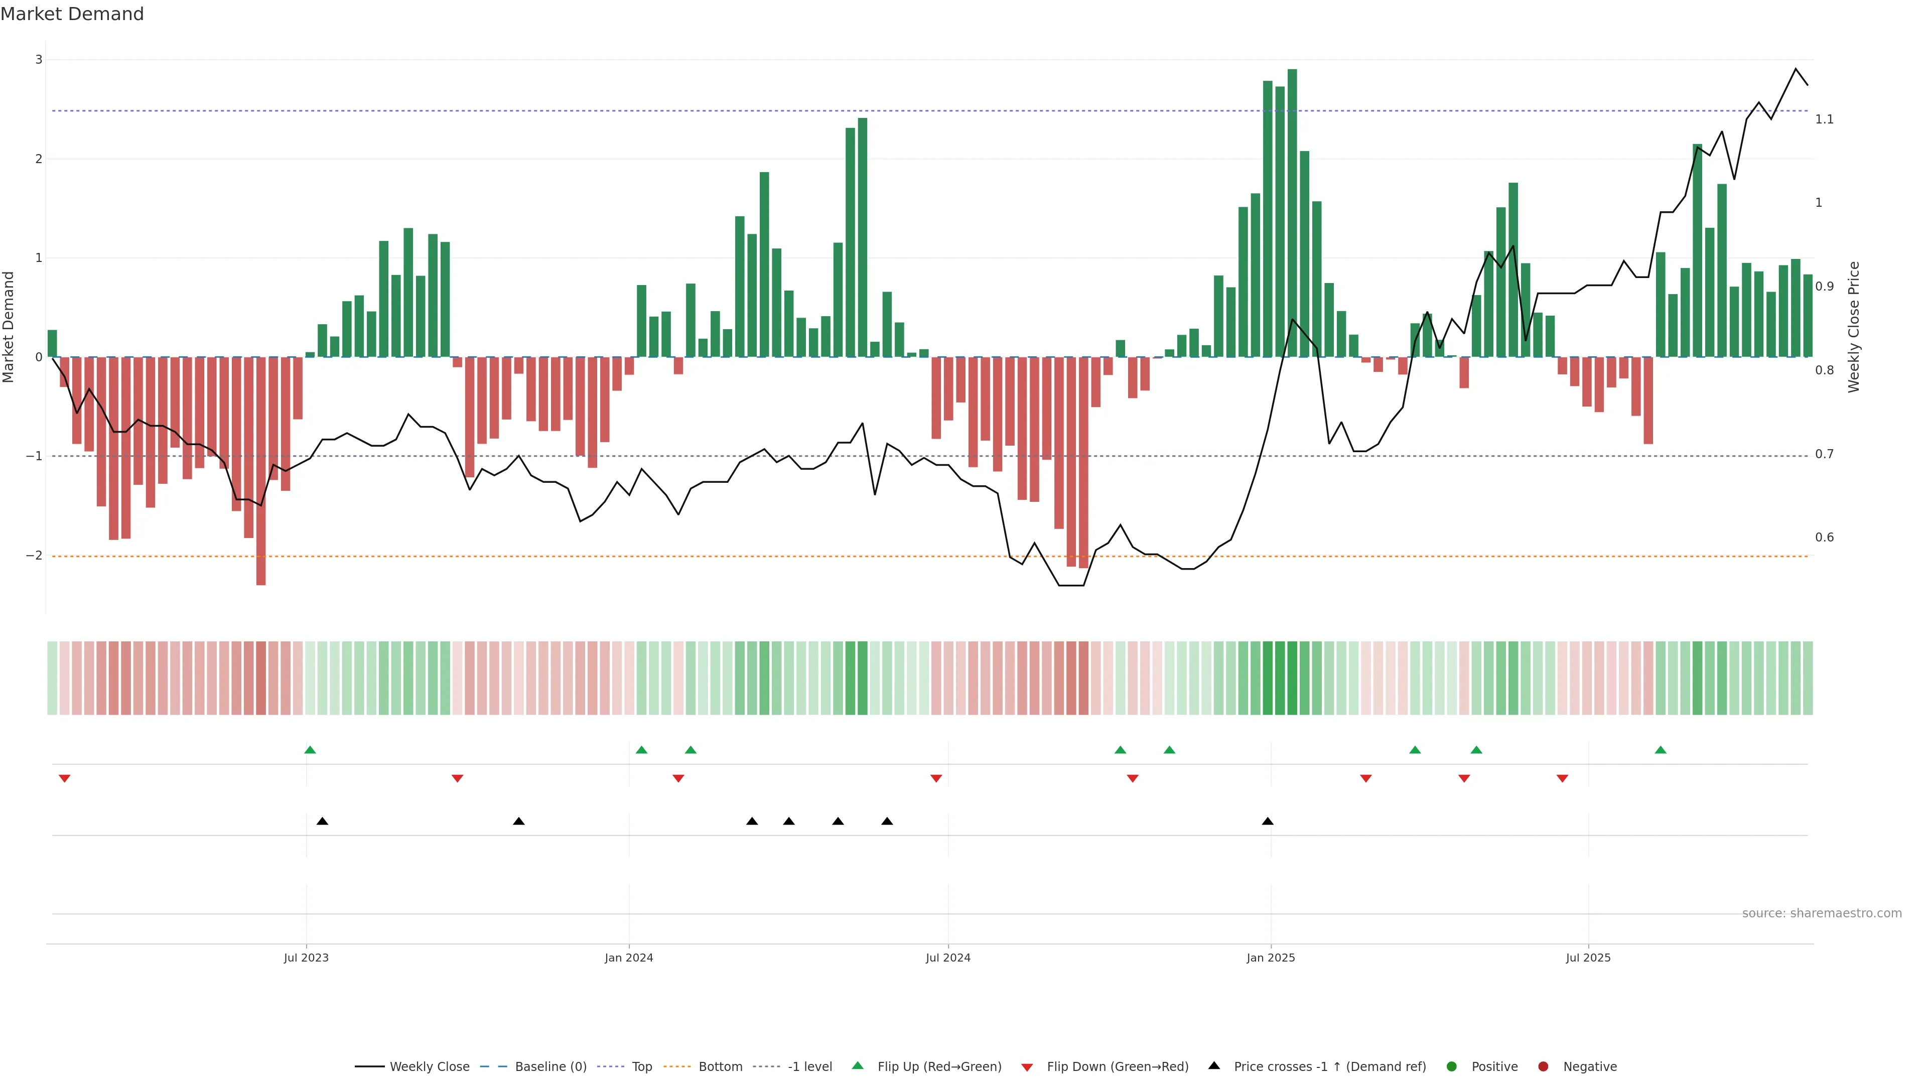
Task: Click the last green flip-up marker after Jul 2025
Action: 1661,750
